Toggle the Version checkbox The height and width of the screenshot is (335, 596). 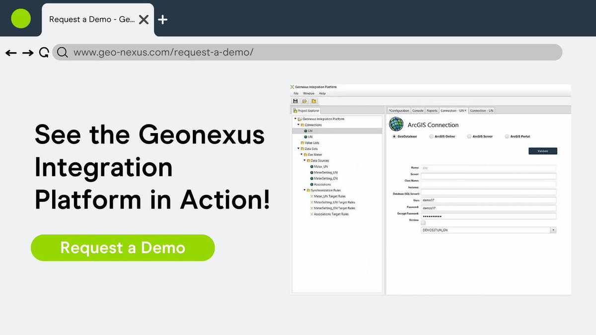424,223
